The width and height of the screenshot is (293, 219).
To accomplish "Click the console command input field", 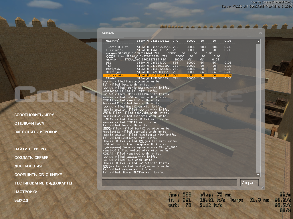I will tap(169, 183).
